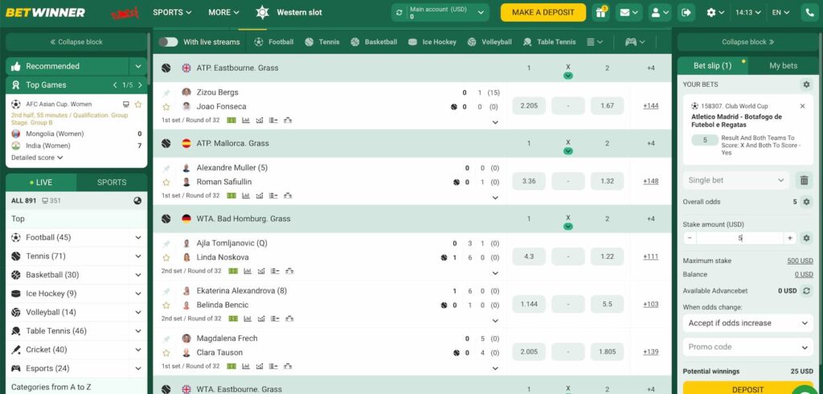This screenshot has width=823, height=394.
Task: Add Bergs vs Fonseca to favorites
Action: pyautogui.click(x=166, y=107)
